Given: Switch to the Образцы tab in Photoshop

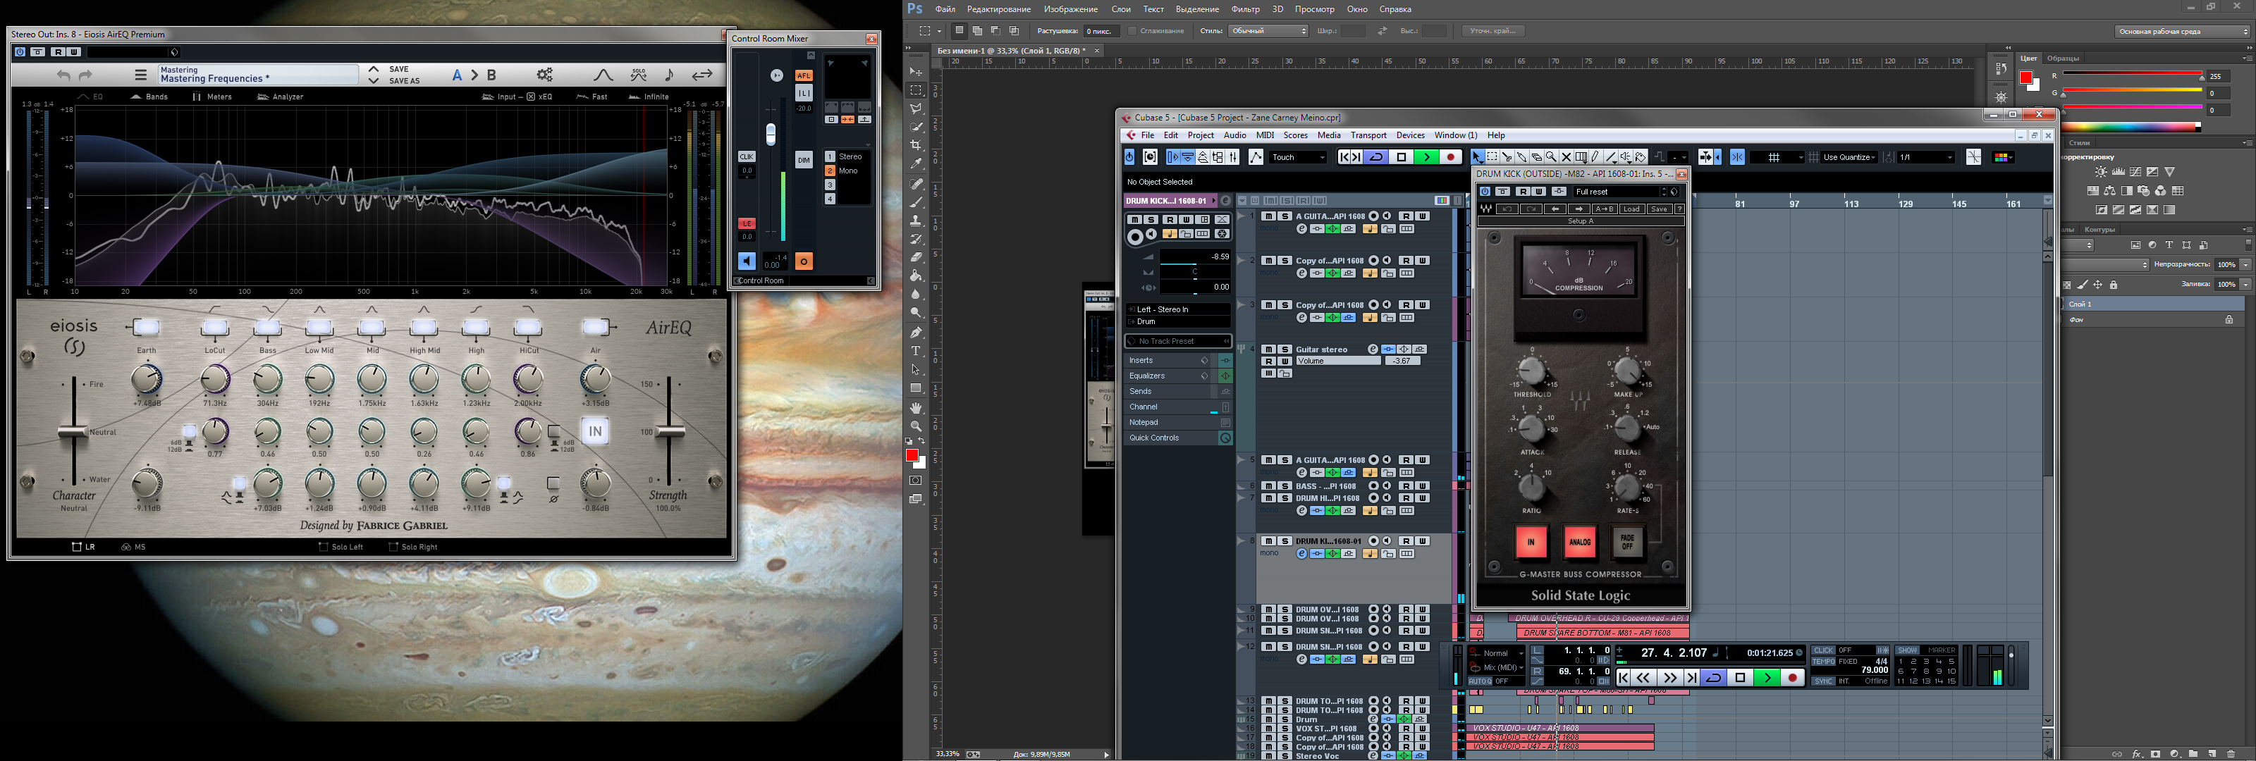Looking at the screenshot, I should click(x=2062, y=58).
